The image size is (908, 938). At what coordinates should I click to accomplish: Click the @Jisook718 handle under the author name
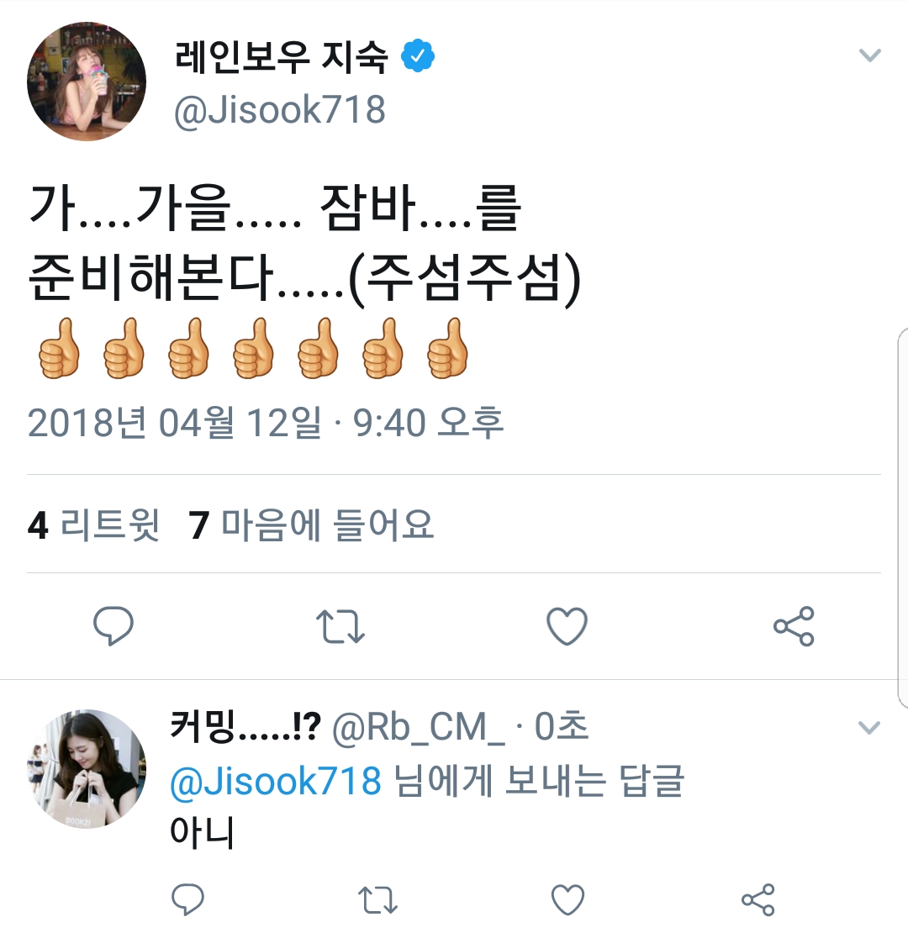coord(279,110)
